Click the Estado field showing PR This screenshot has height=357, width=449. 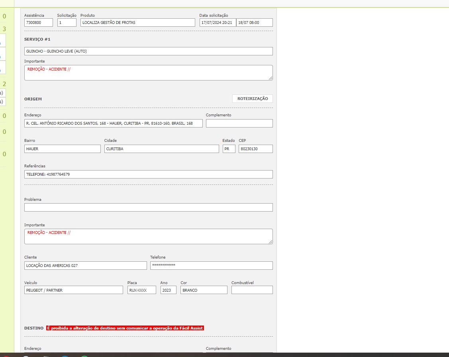coord(229,149)
